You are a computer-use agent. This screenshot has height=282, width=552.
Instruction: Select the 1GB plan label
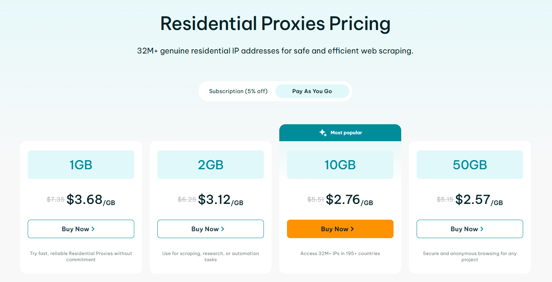81,165
